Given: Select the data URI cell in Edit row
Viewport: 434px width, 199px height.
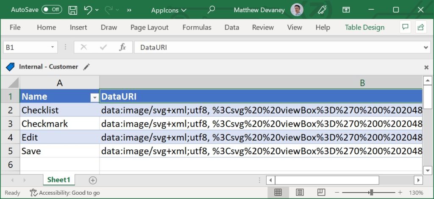Looking at the screenshot, I should click(261, 137).
